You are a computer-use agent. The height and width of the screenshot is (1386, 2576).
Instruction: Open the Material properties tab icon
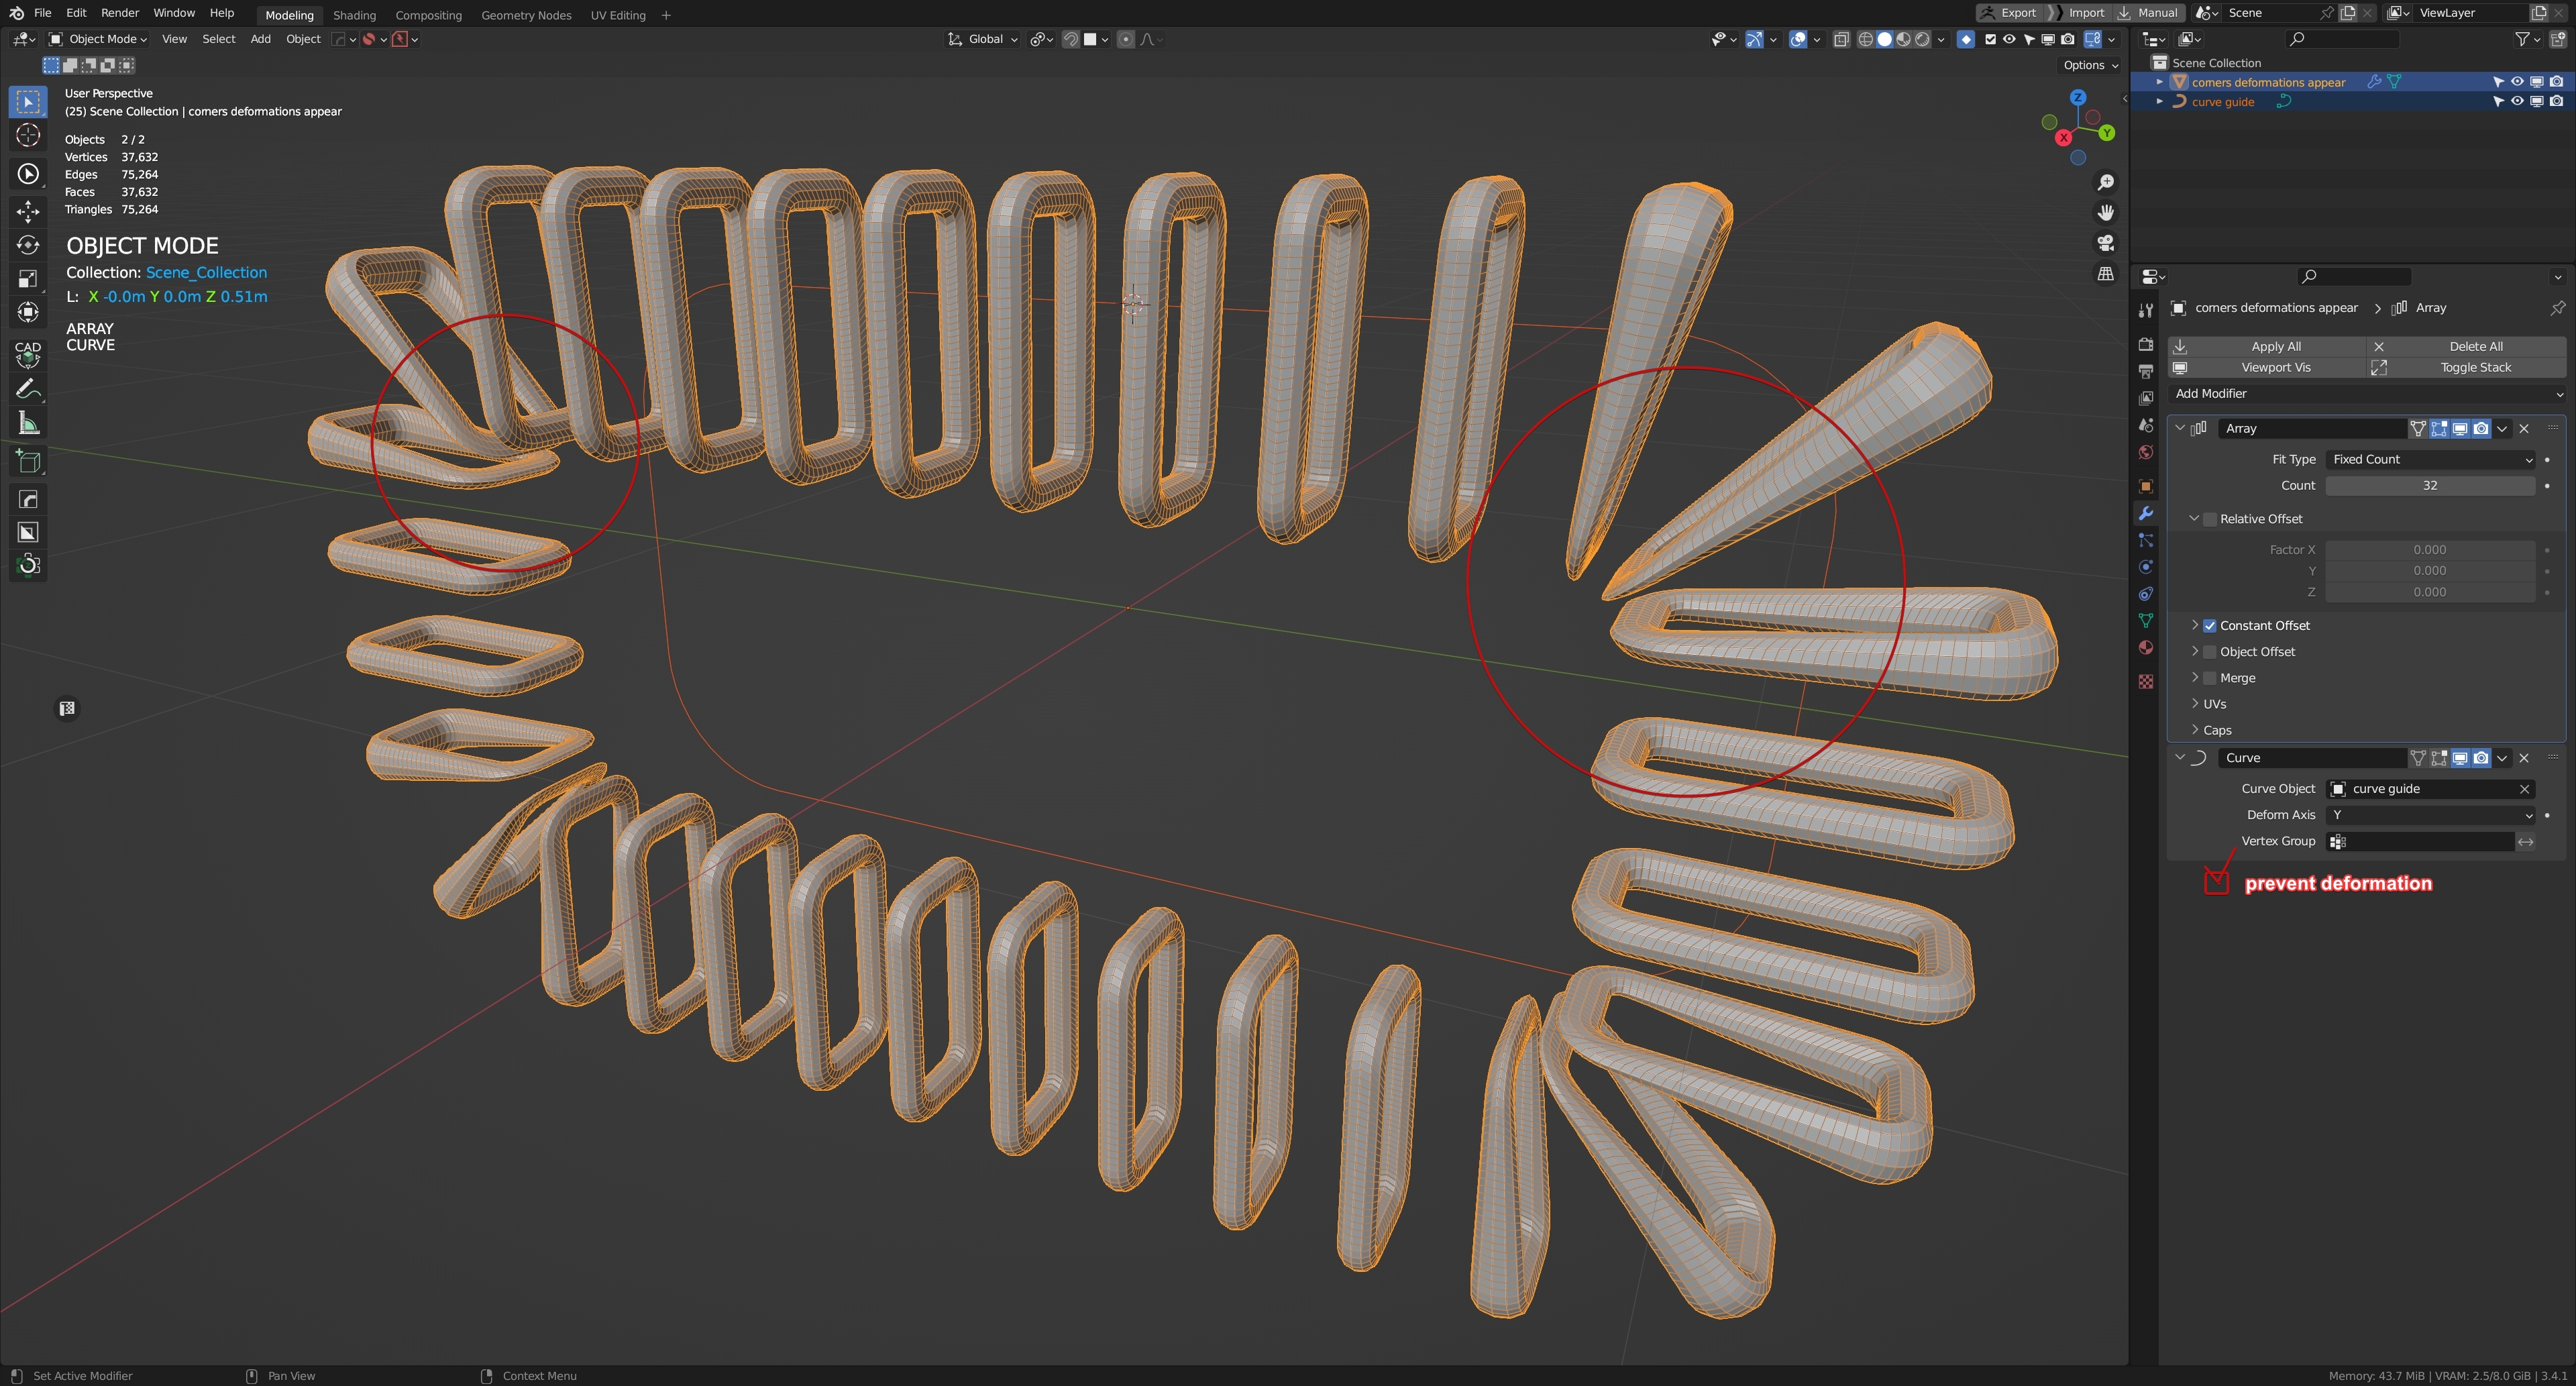pos(2145,648)
